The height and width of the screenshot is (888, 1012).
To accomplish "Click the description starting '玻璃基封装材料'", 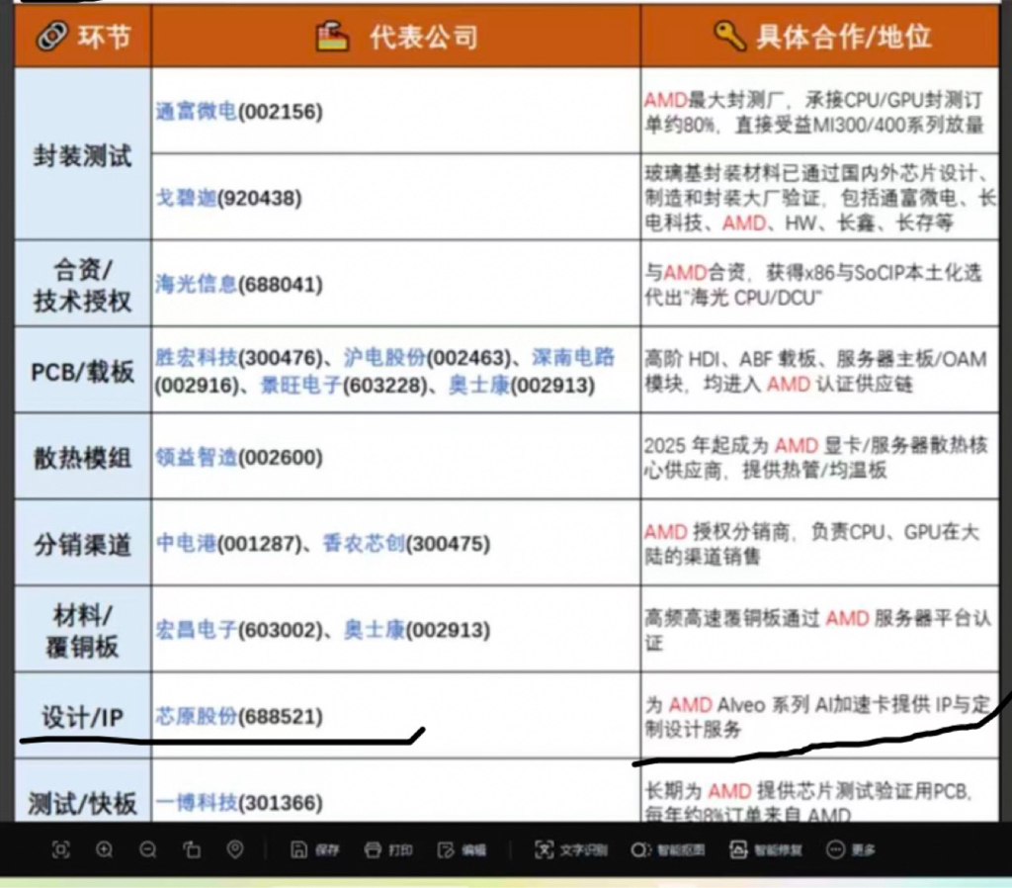I will pos(820,198).
